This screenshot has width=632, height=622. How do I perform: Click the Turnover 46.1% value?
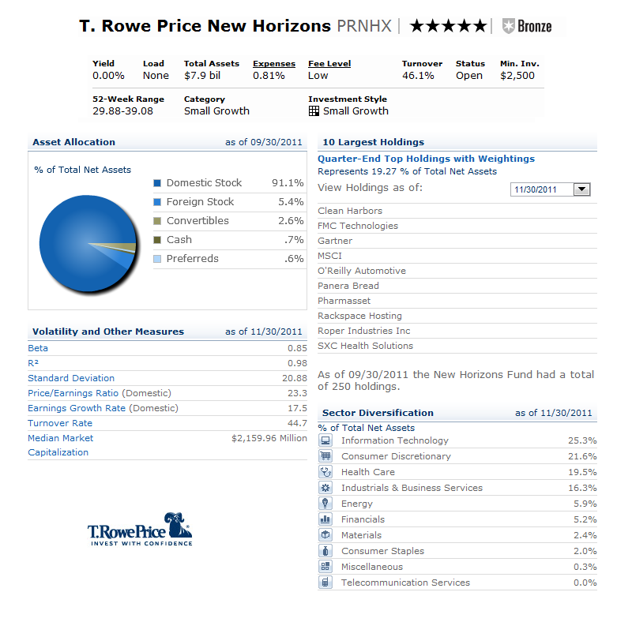tap(418, 75)
